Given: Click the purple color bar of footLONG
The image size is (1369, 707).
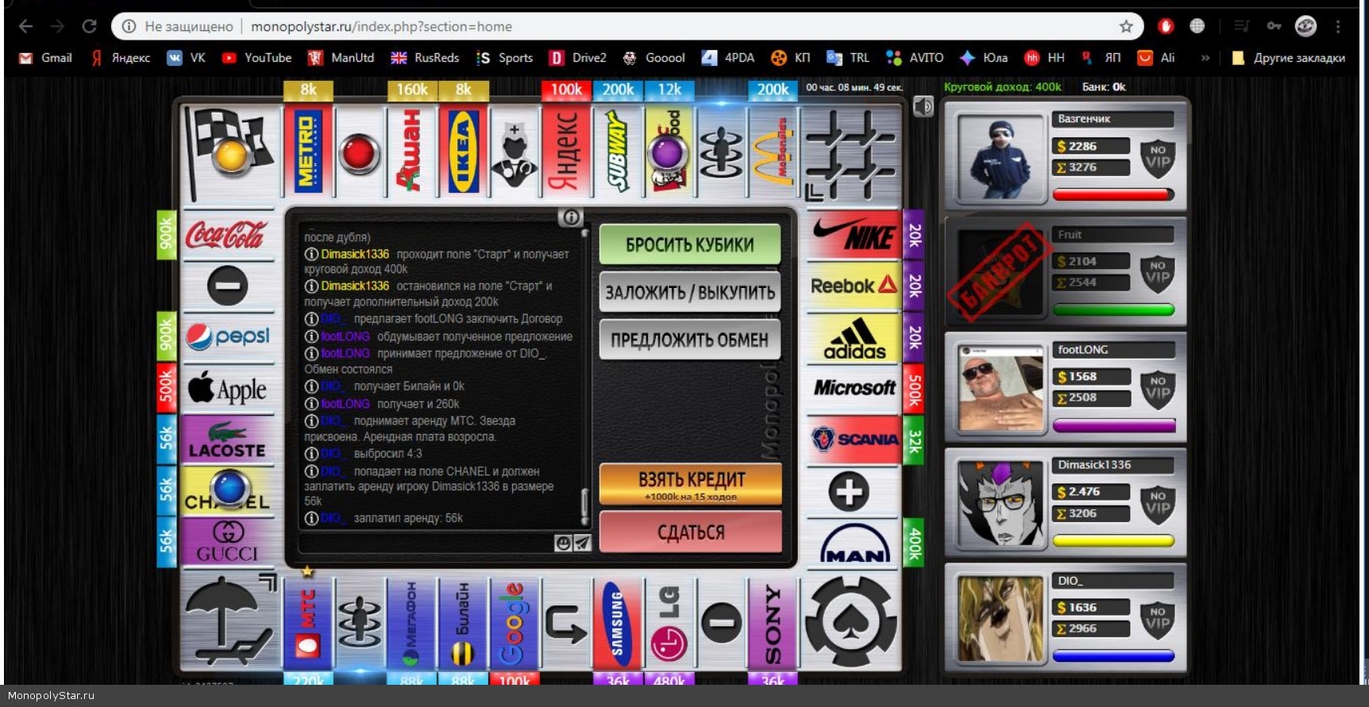Looking at the screenshot, I should [1113, 425].
